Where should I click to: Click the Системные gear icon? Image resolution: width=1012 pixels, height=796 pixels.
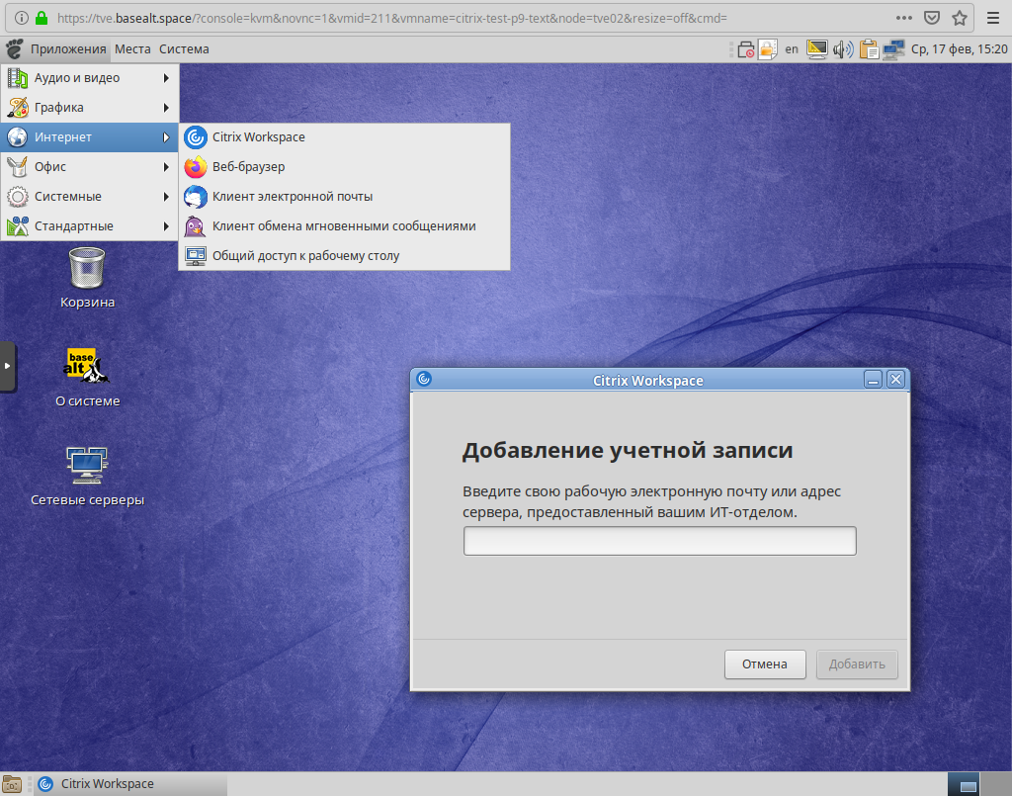pyautogui.click(x=18, y=196)
